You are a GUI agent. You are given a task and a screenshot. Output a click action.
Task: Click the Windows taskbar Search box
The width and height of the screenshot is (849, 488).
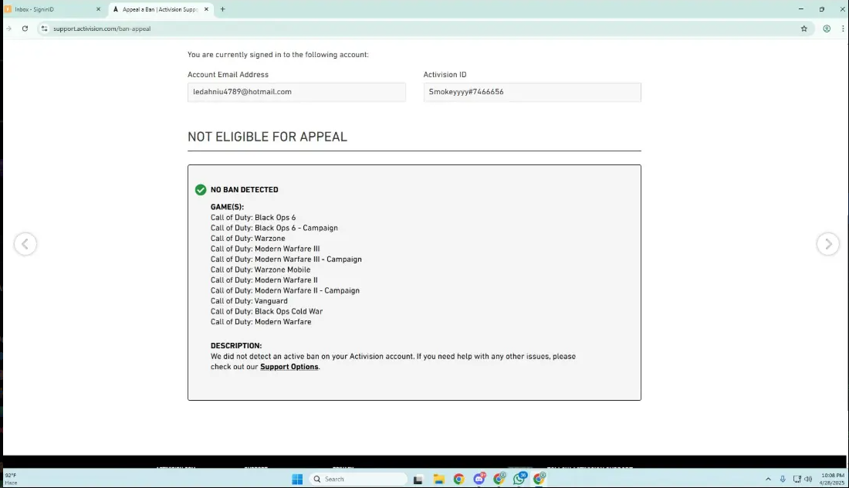tap(358, 479)
